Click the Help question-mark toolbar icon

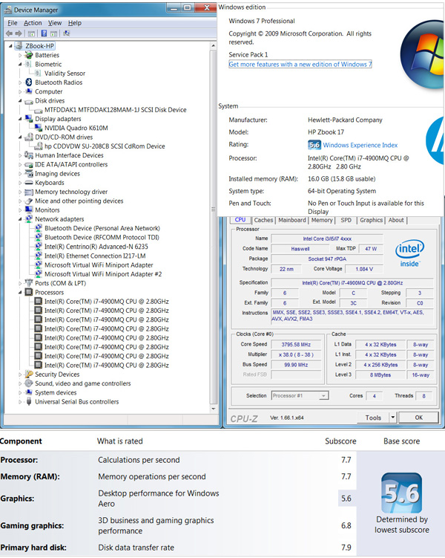coord(44,33)
